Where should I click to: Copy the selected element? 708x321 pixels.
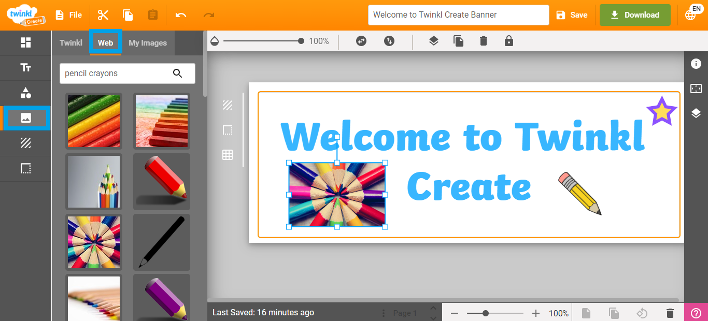point(128,15)
